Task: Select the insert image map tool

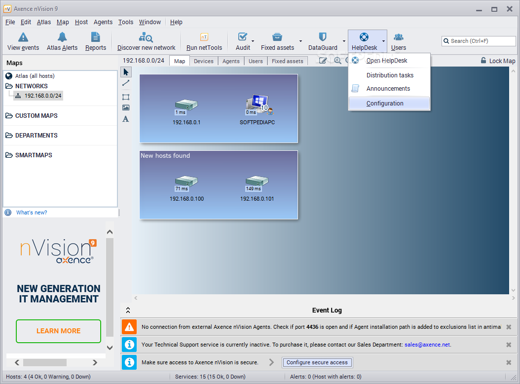Action: [x=126, y=107]
